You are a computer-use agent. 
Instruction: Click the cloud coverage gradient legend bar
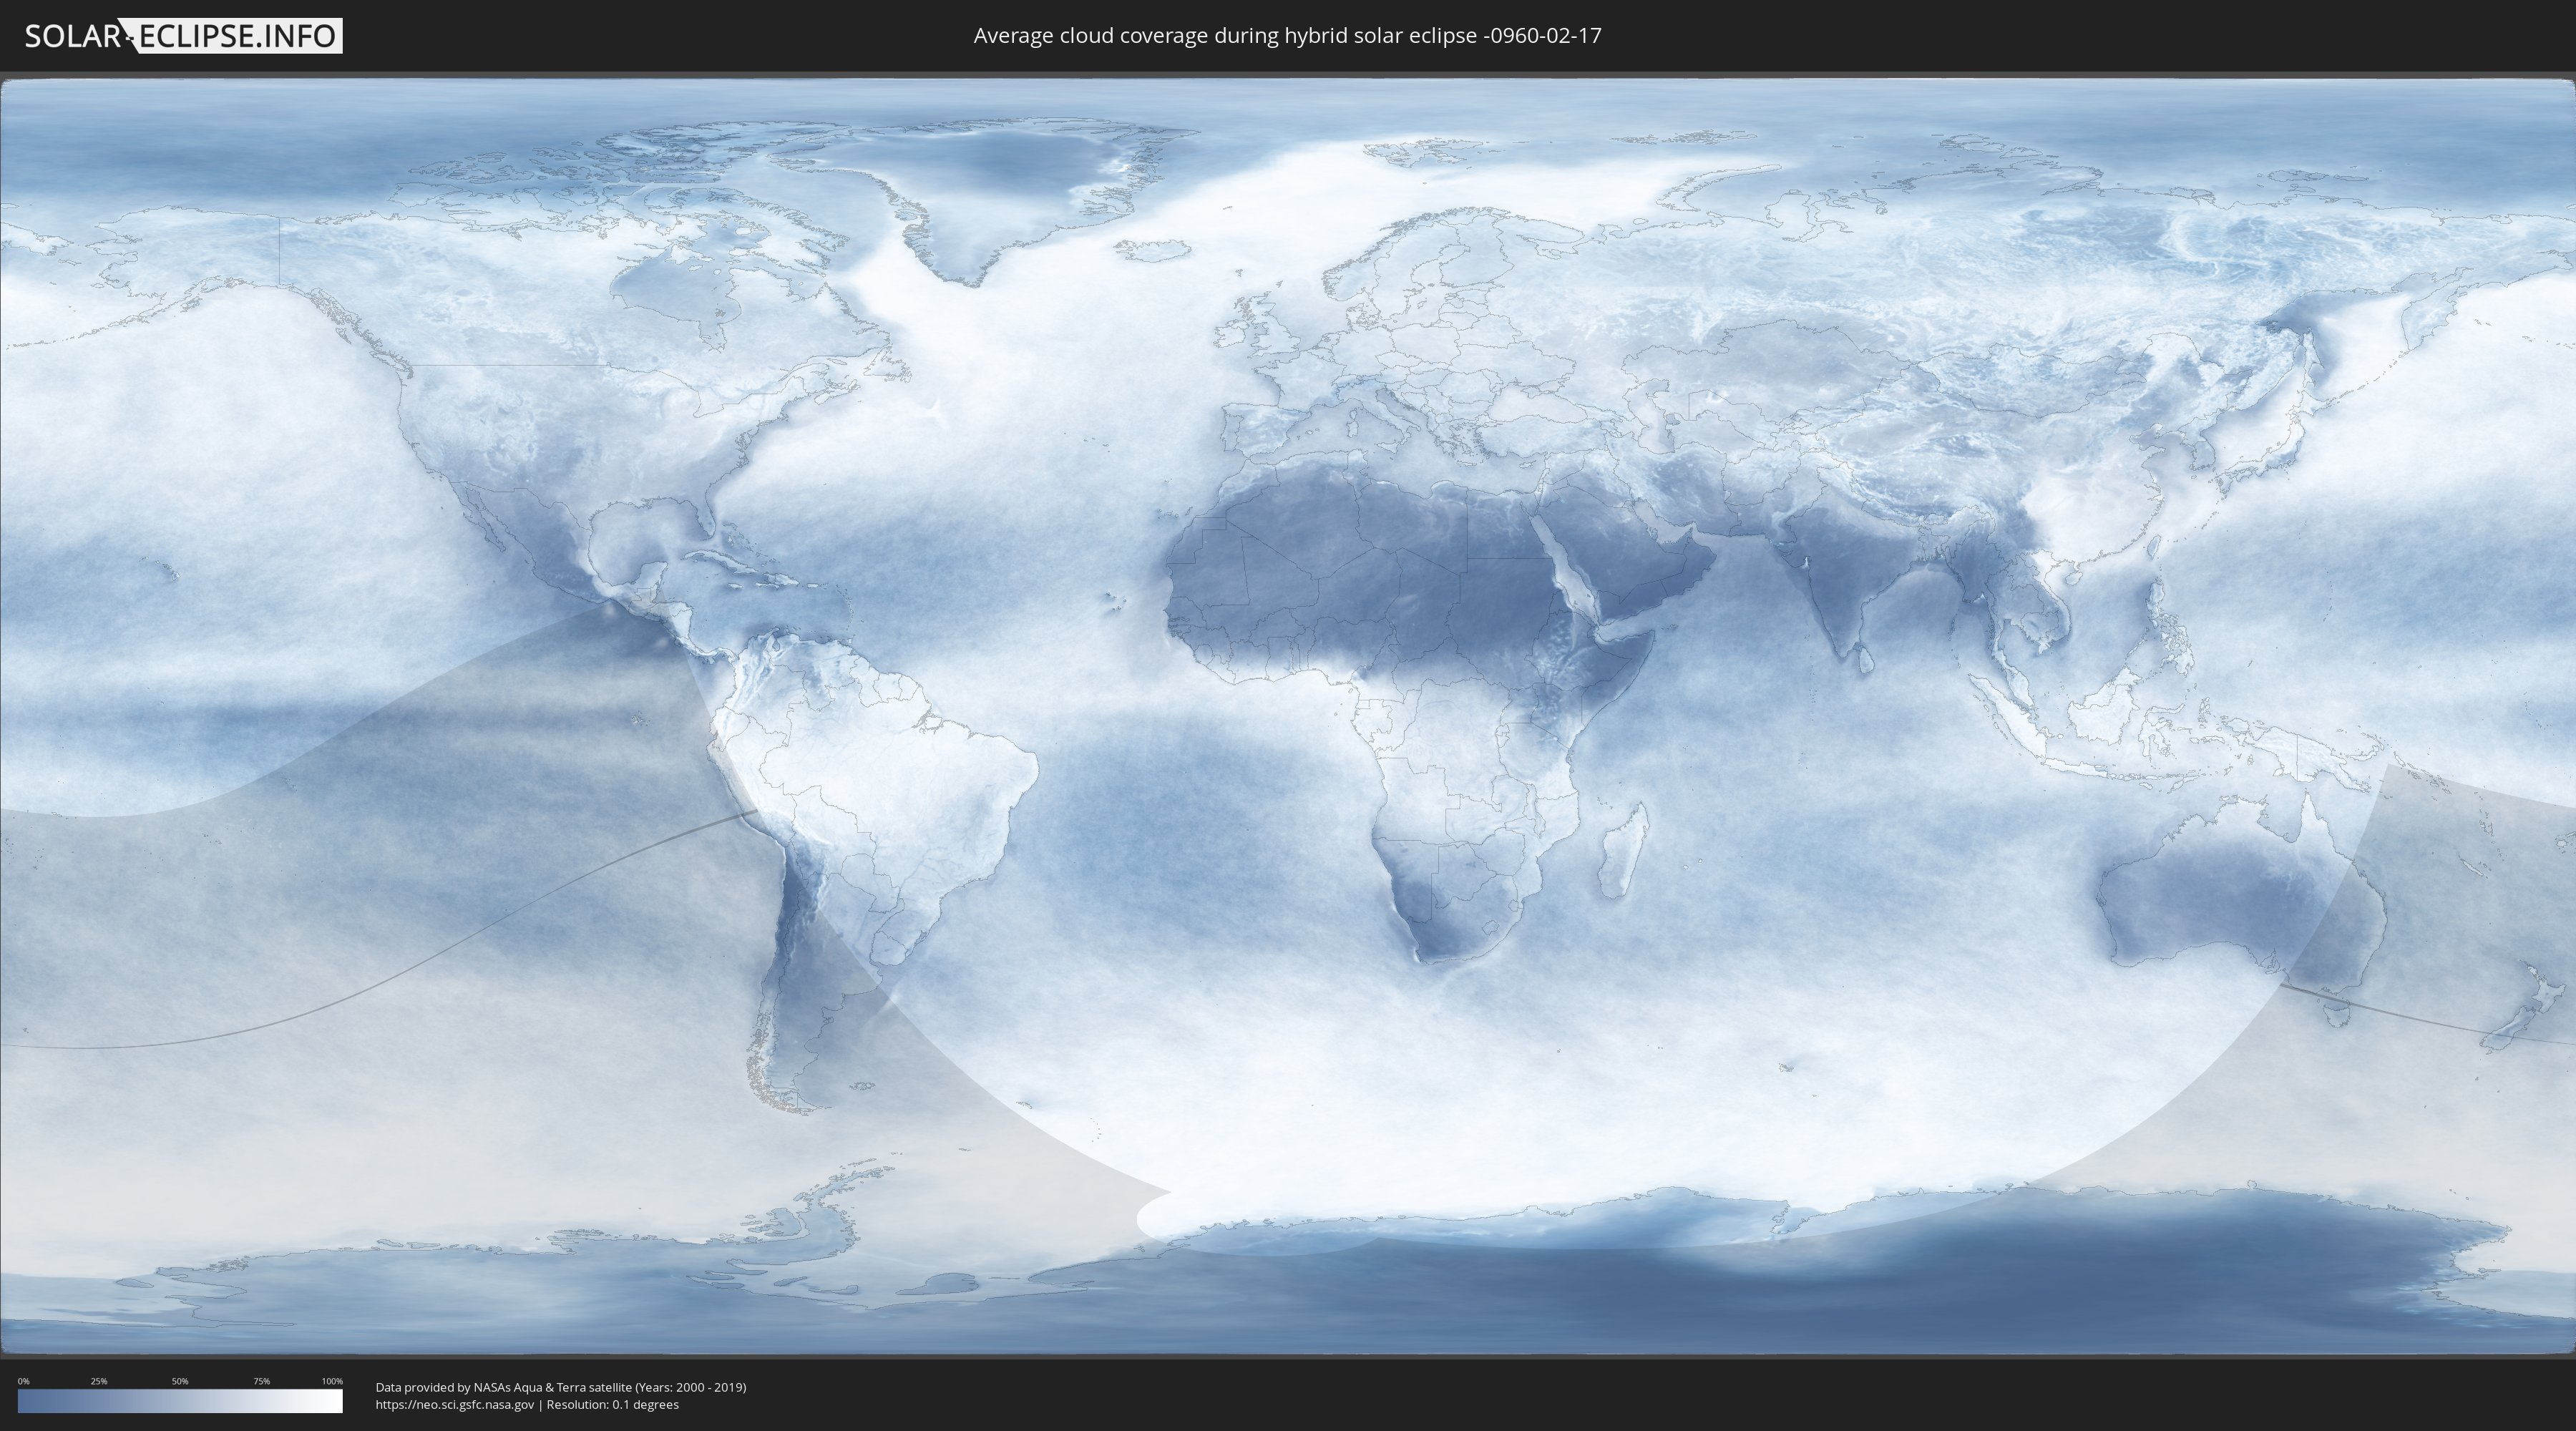180,1401
